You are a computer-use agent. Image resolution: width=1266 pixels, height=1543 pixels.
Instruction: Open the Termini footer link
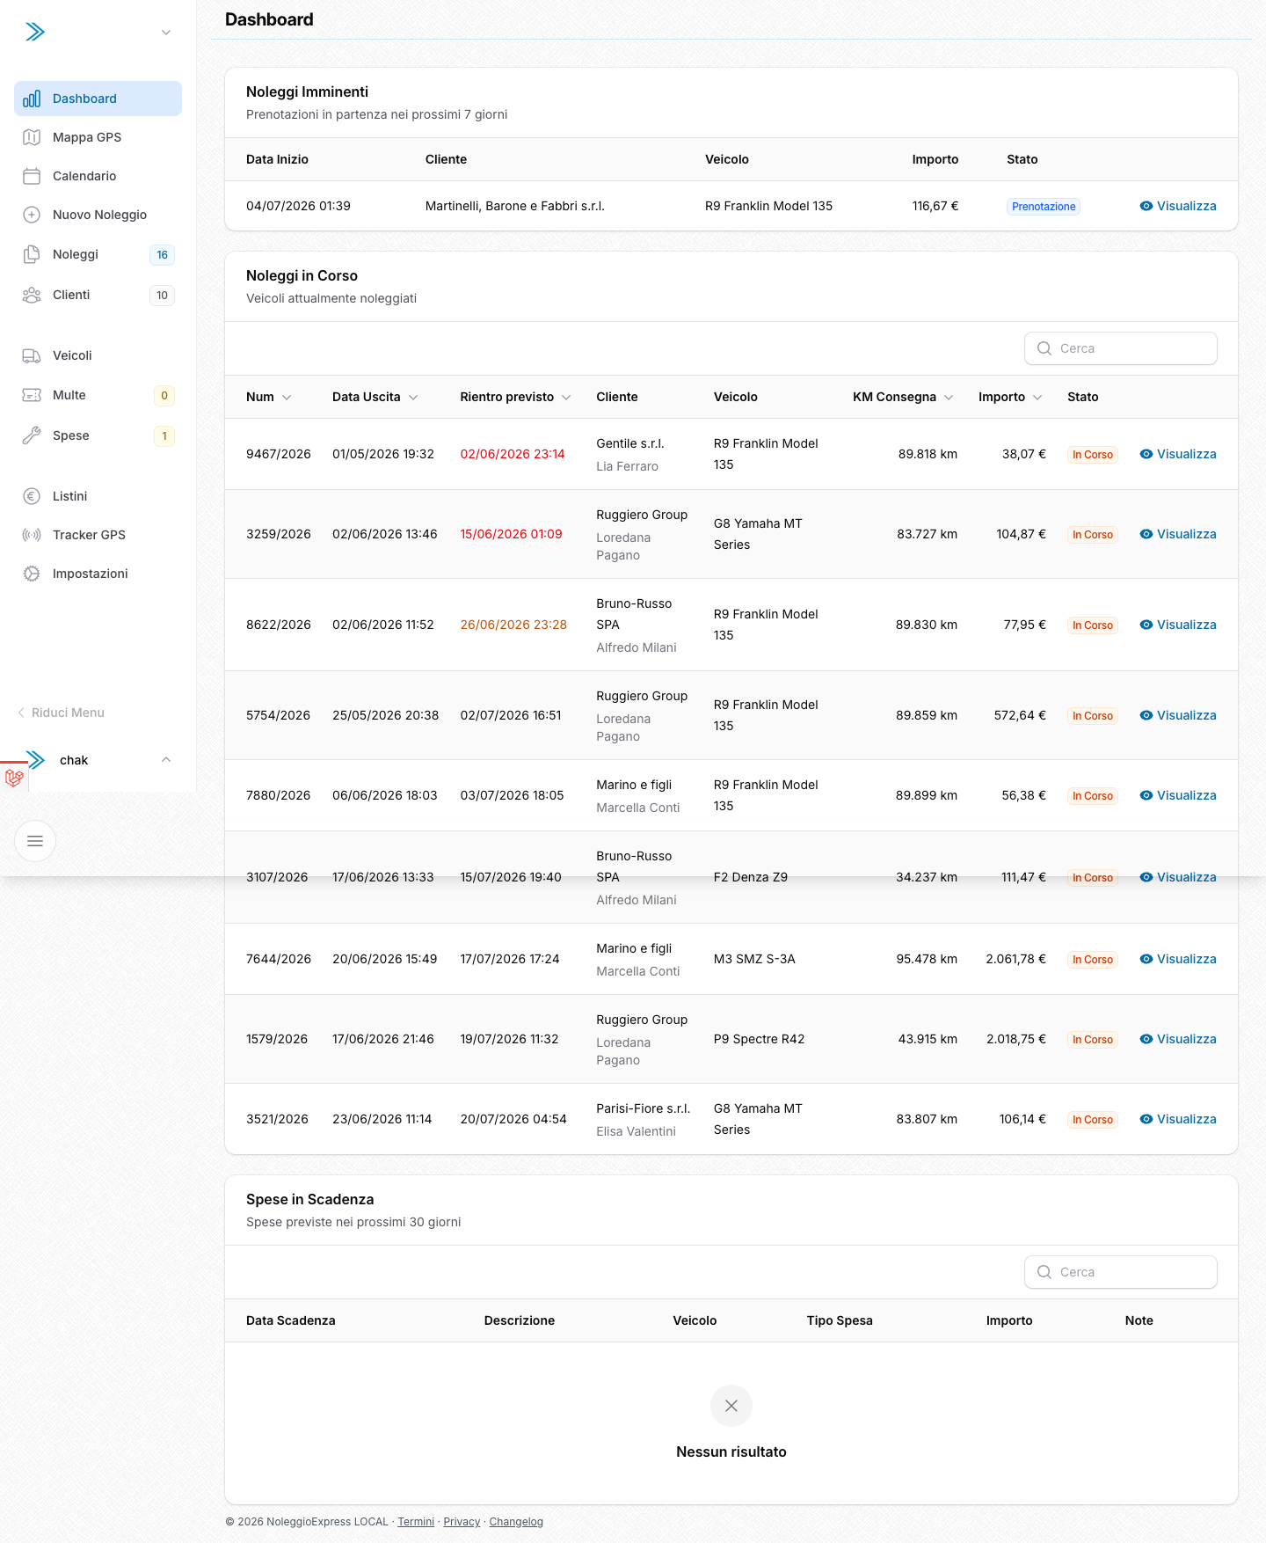(x=416, y=1522)
